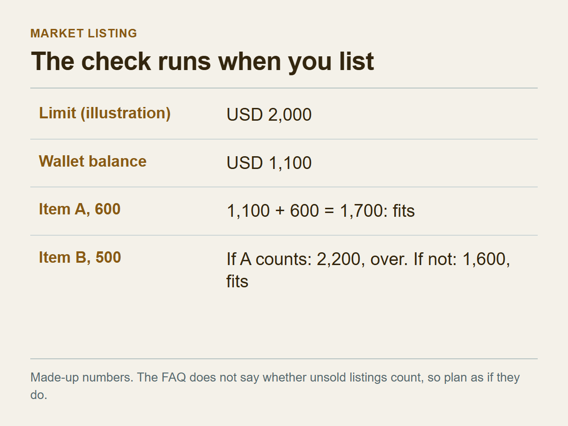Click the Limit (illustration) row label
This screenshot has height=426, width=568.
pos(105,113)
